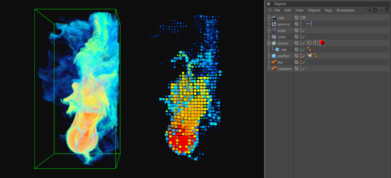Click the compare container icon

tap(274, 69)
